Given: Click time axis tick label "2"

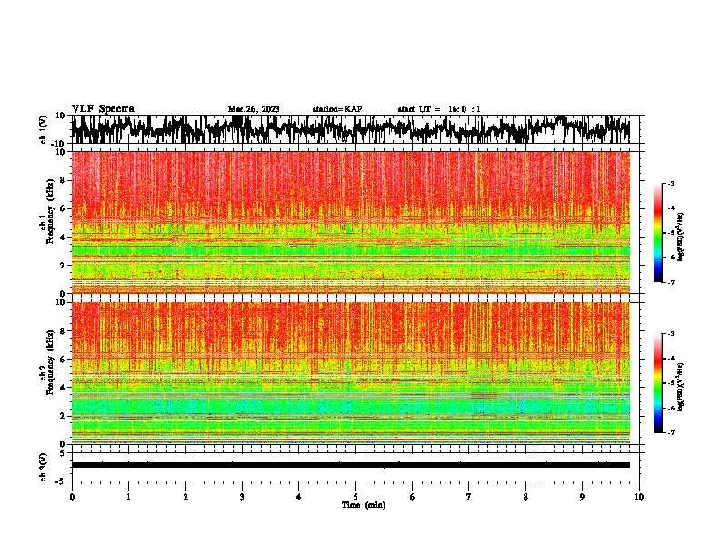Looking at the screenshot, I should tap(185, 497).
